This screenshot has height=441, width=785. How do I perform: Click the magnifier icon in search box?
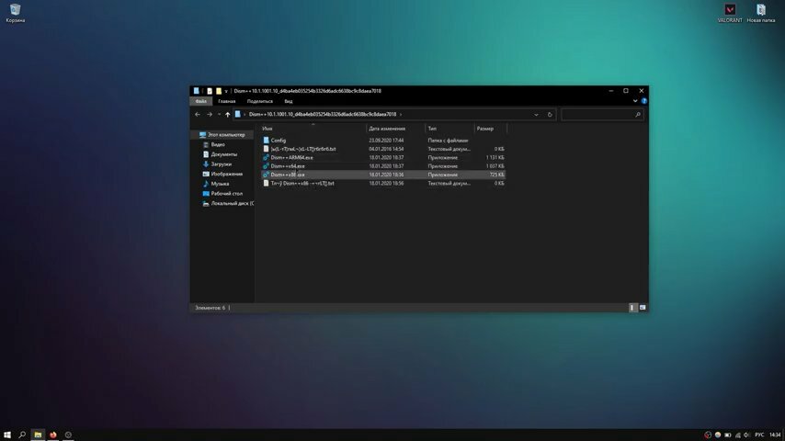coord(638,115)
